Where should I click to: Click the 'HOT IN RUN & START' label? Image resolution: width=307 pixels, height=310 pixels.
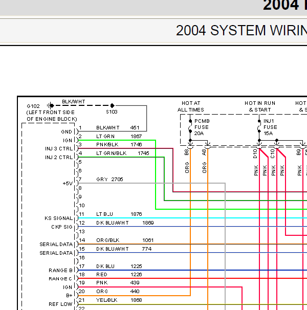[x=260, y=106]
